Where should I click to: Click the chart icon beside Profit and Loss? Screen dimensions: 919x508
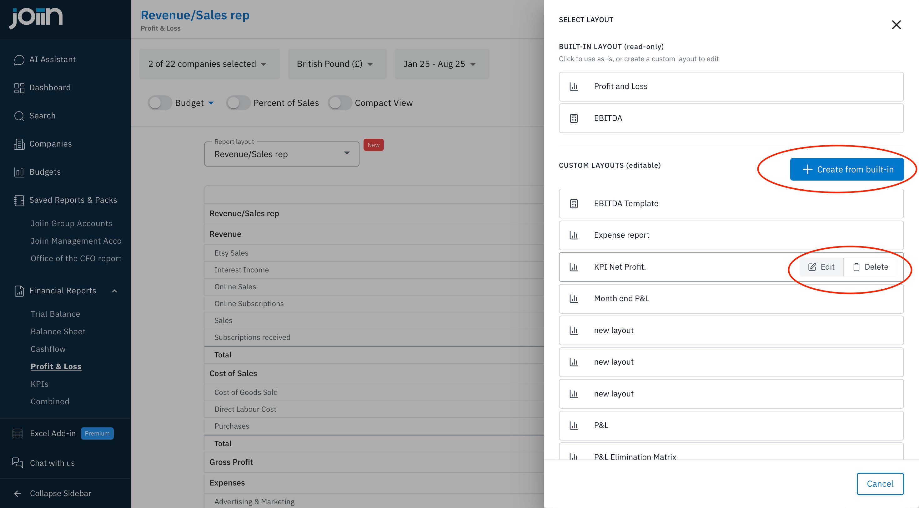(x=574, y=86)
